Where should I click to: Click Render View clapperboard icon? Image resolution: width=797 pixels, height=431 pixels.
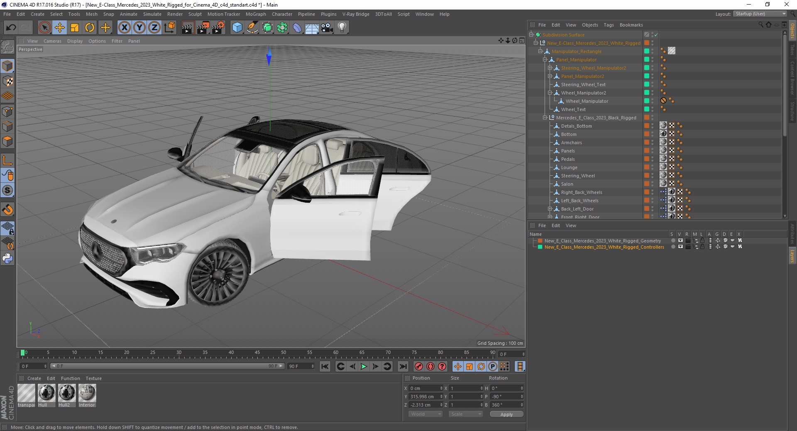tap(188, 28)
